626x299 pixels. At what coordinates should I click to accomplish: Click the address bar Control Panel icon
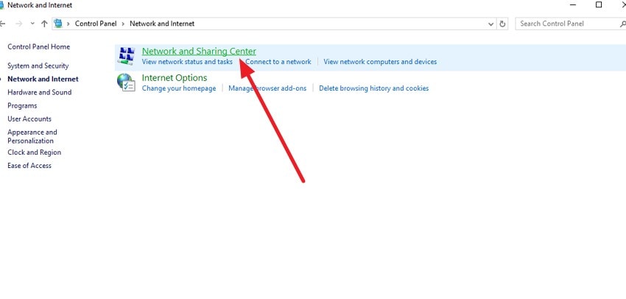(58, 24)
